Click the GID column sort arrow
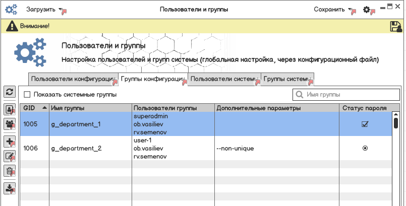406x206 pixels. pyautogui.click(x=44, y=108)
